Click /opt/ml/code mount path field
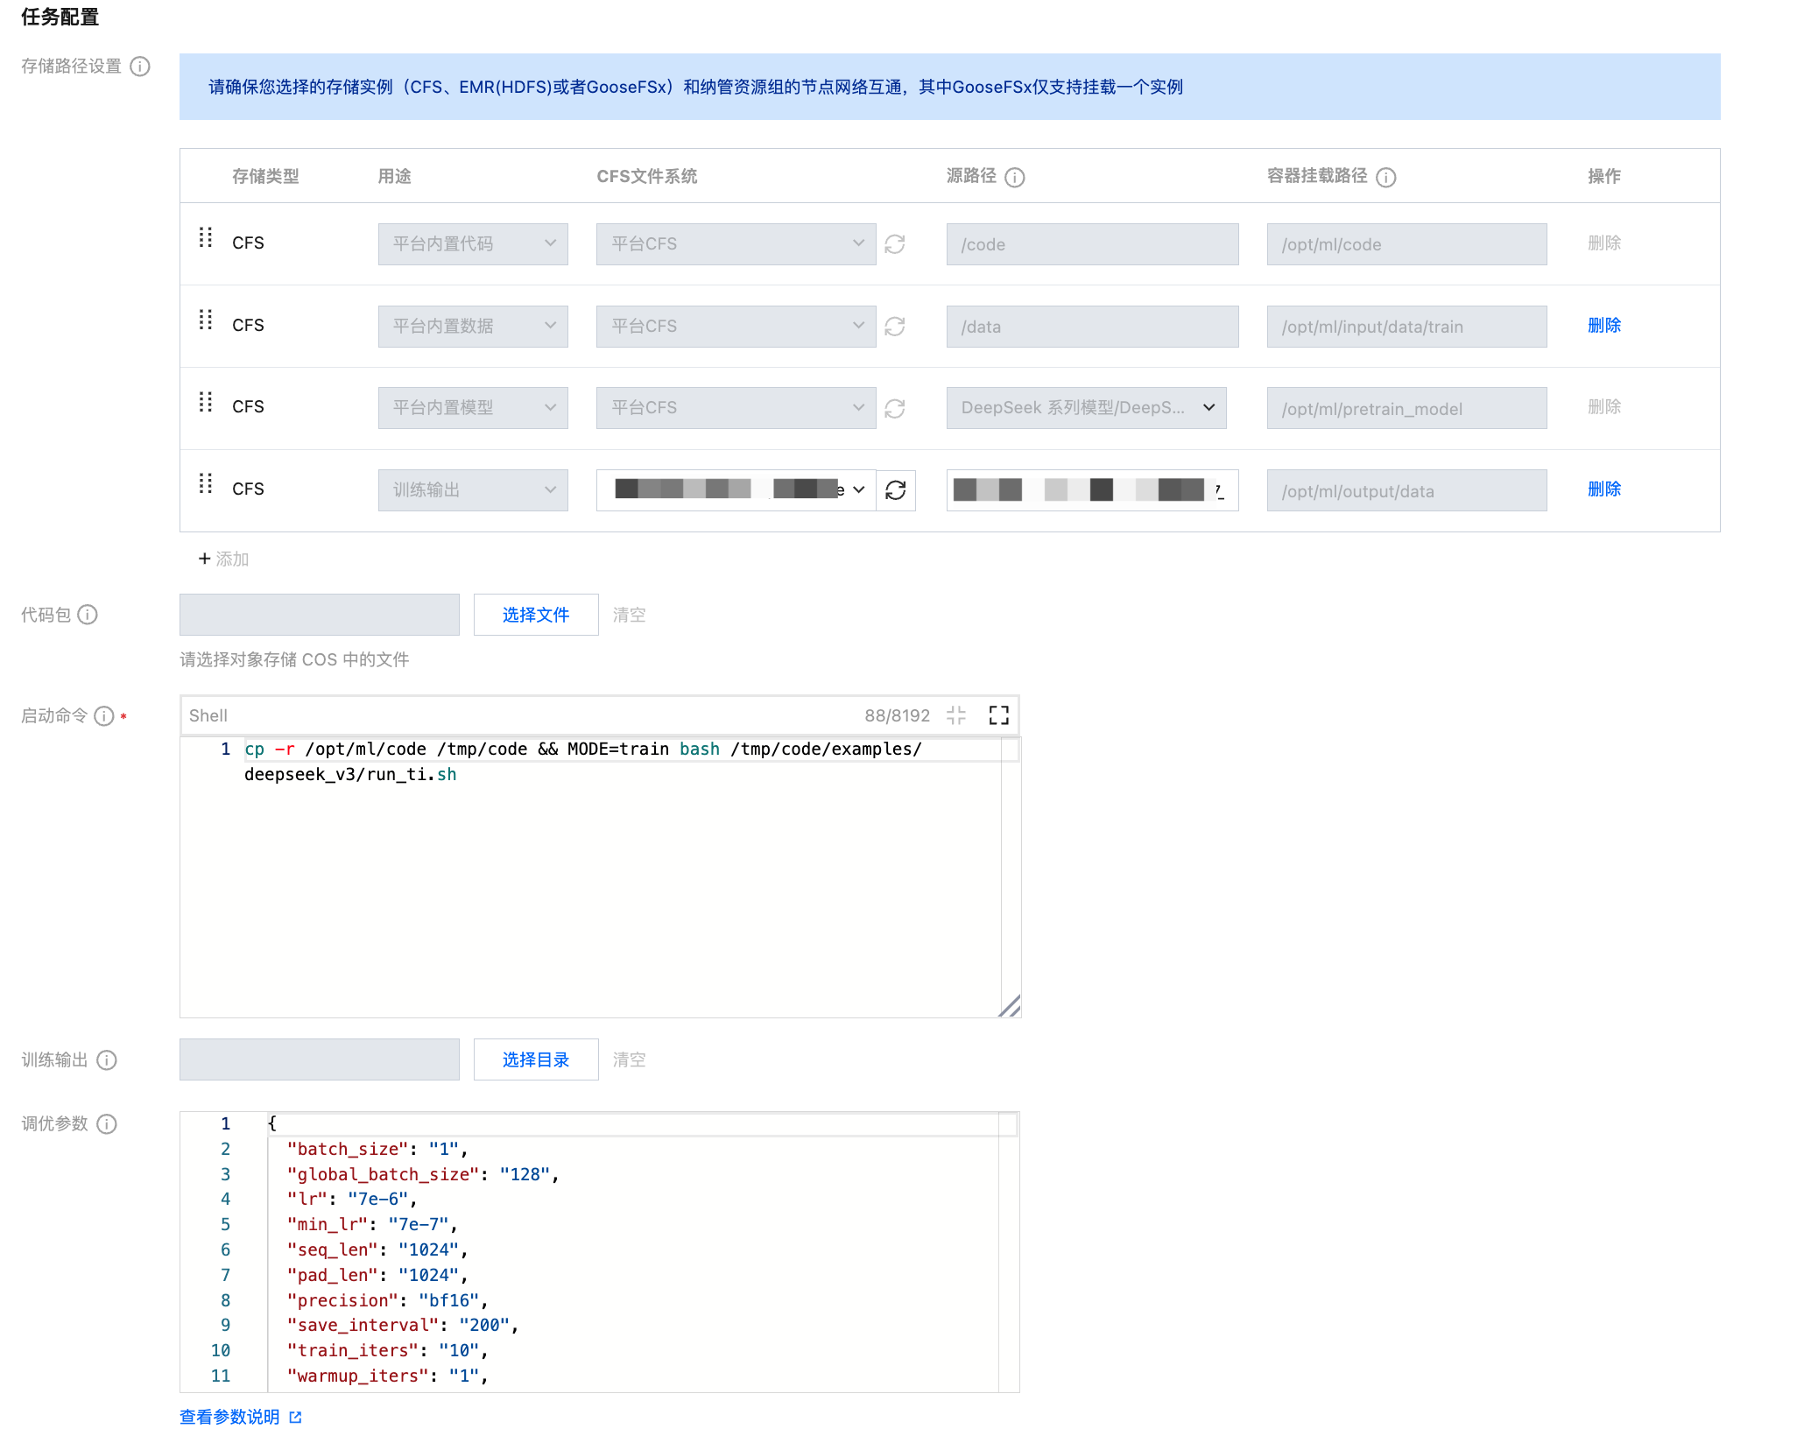This screenshot has width=1818, height=1450. pyautogui.click(x=1407, y=244)
